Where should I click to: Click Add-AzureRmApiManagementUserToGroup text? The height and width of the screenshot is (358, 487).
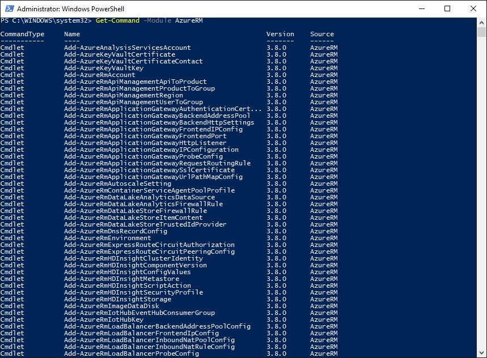(x=133, y=103)
